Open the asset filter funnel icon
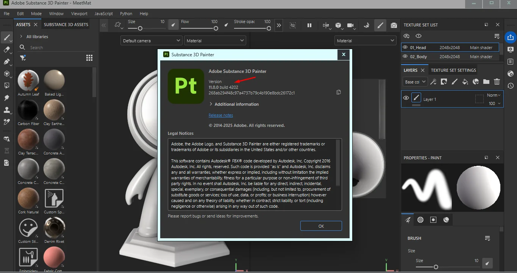This screenshot has height=273, width=517. tap(23, 58)
